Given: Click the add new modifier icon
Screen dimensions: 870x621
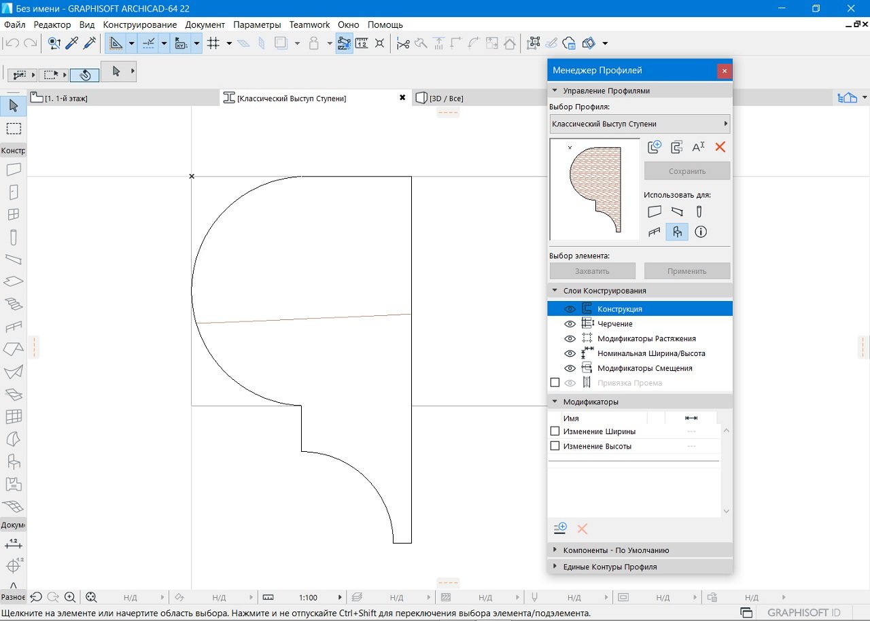Looking at the screenshot, I should click(x=560, y=529).
